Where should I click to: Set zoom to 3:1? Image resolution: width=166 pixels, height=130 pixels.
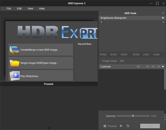coord(159,67)
